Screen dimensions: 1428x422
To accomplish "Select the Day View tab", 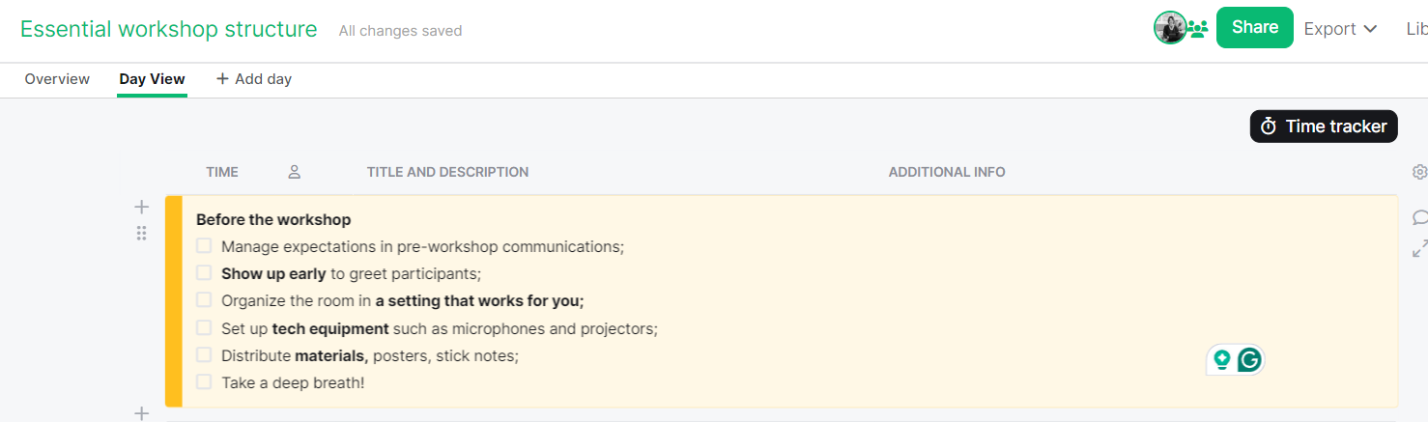I will [x=152, y=79].
